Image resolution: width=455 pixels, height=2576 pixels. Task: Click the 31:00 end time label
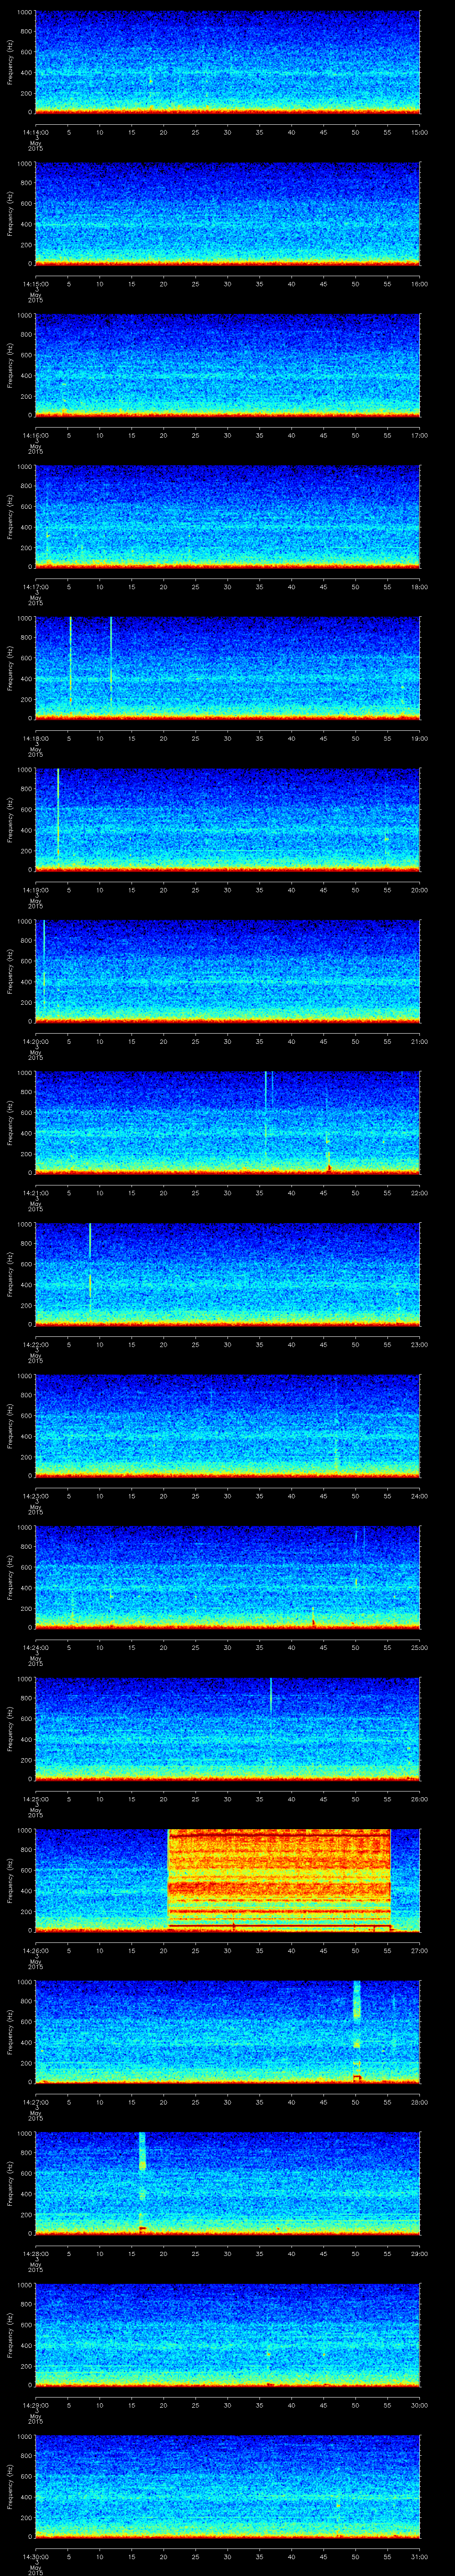pos(420,2557)
